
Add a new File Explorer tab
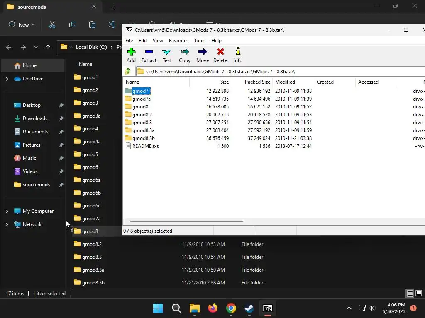click(x=113, y=7)
